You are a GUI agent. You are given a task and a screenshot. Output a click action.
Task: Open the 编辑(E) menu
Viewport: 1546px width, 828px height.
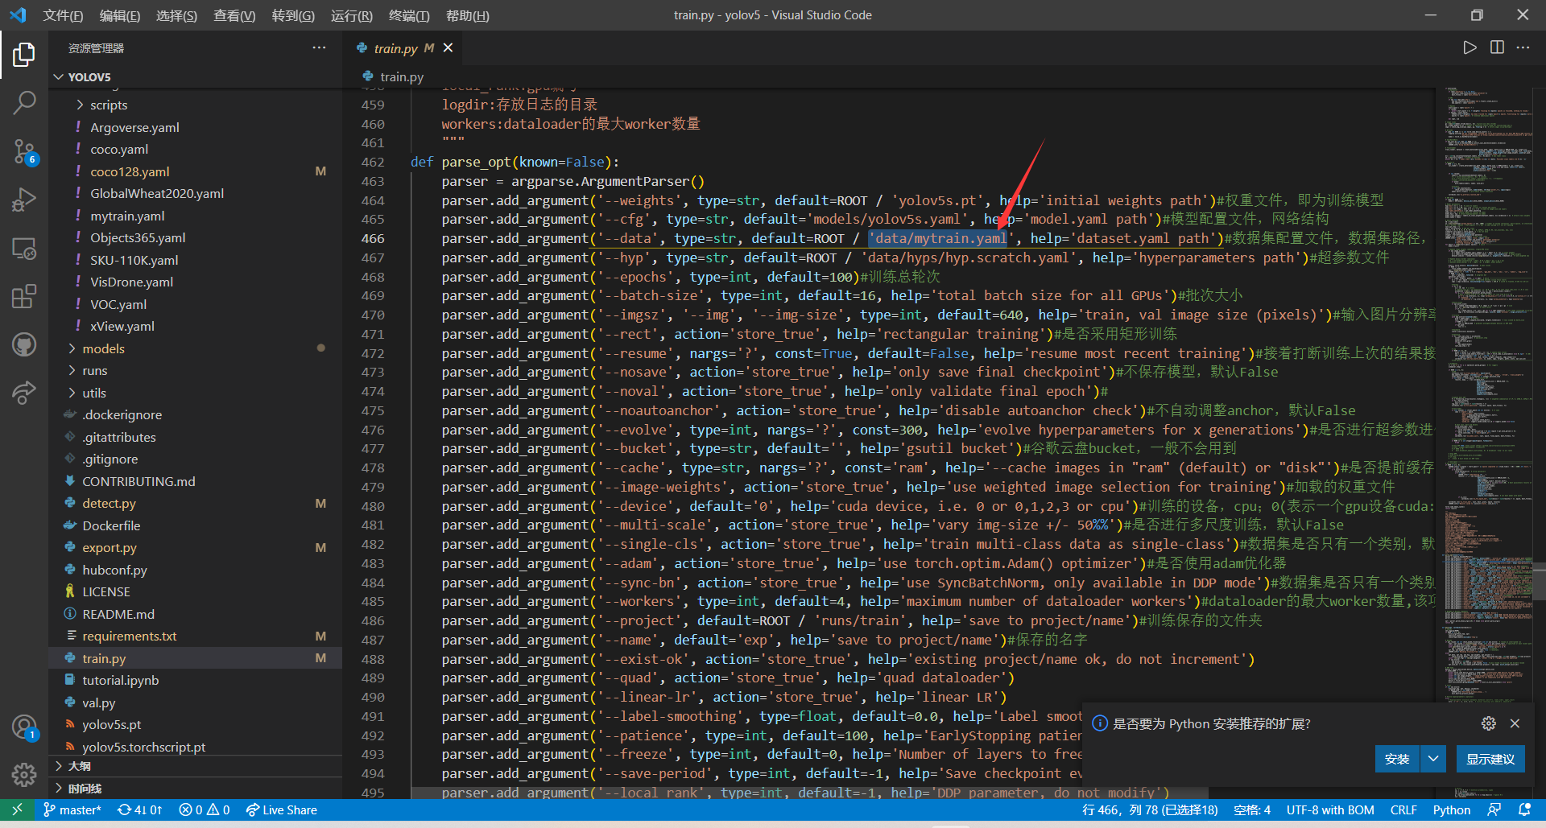click(x=120, y=15)
